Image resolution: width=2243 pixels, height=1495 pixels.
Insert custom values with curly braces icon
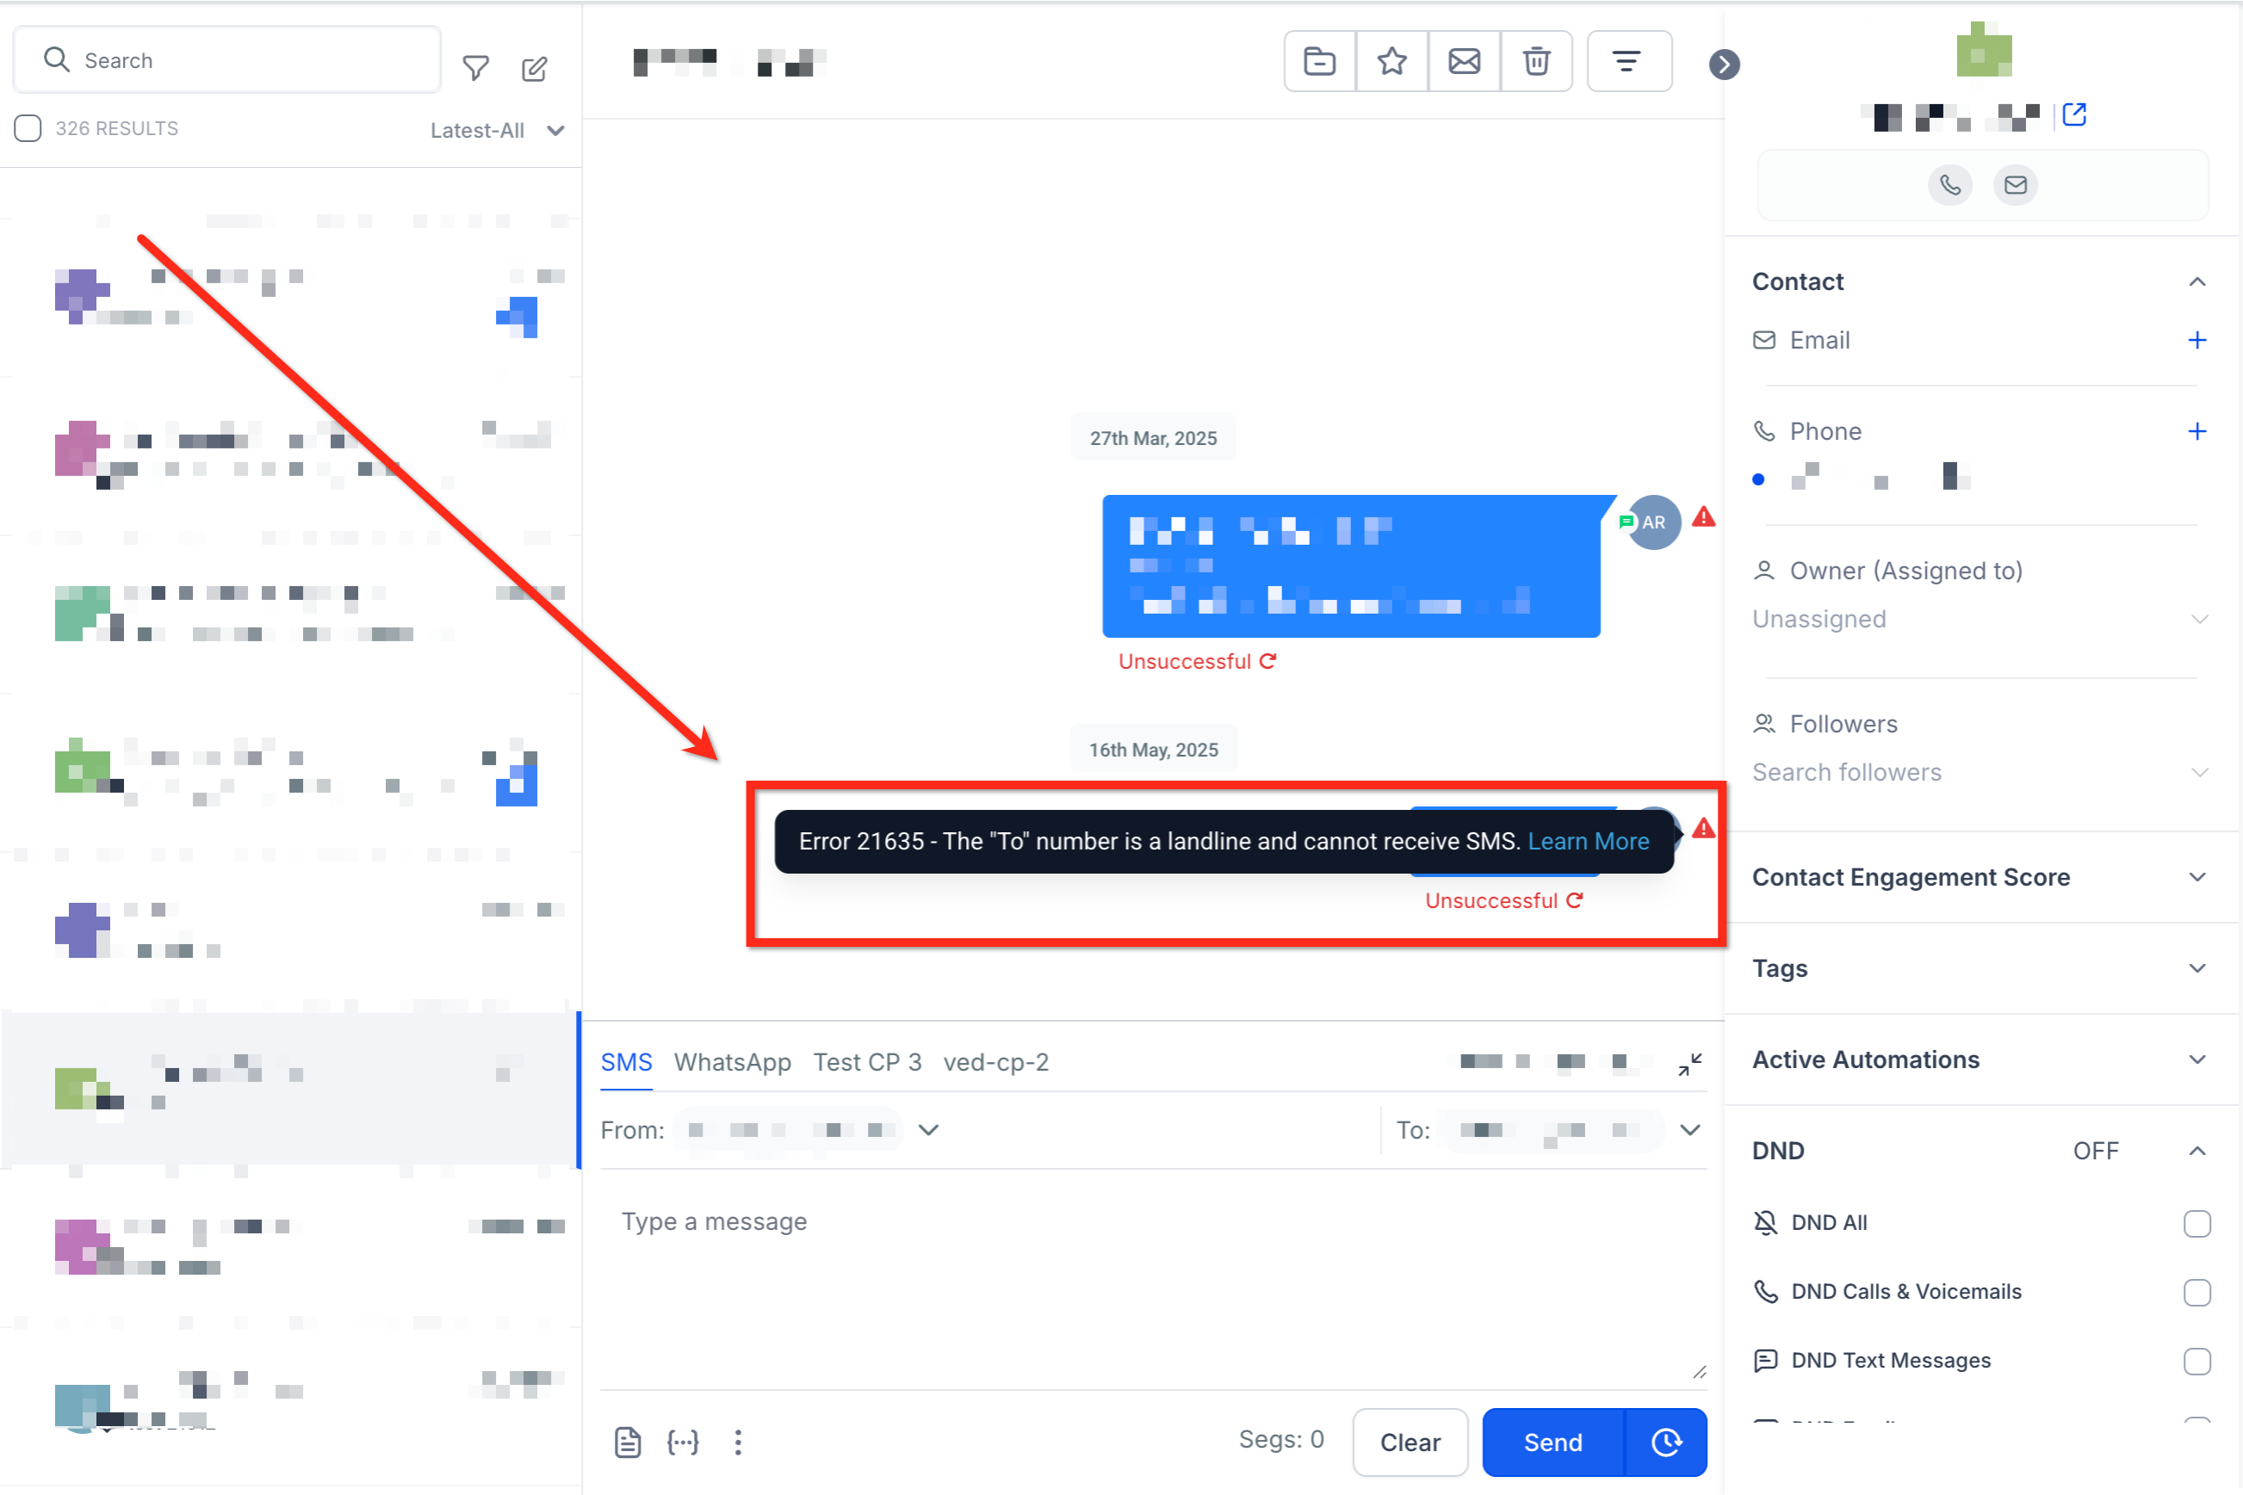[x=683, y=1442]
